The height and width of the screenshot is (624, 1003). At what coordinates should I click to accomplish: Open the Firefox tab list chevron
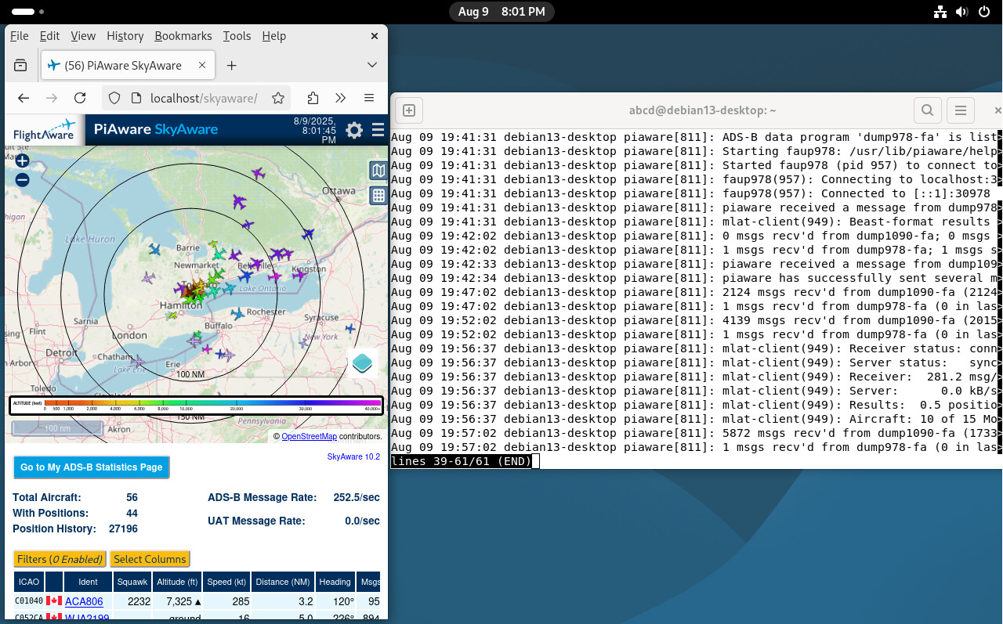371,65
